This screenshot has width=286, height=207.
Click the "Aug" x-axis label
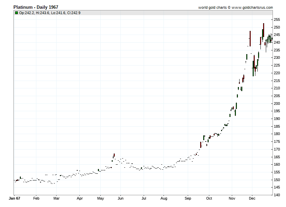point(164,199)
